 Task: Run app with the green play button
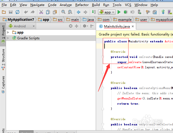coord(119,12)
